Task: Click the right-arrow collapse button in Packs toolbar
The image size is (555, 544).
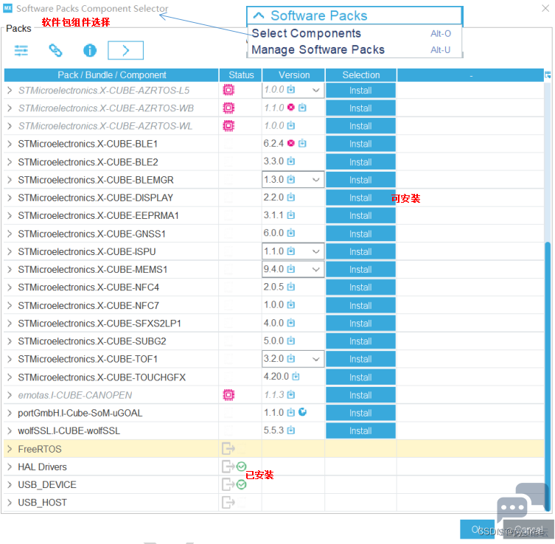Action: 125,50
